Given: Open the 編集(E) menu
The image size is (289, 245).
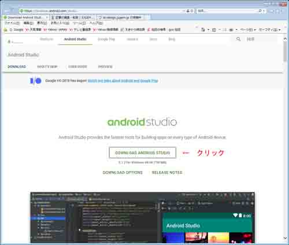Looking at the screenshot, I should [x=28, y=23].
